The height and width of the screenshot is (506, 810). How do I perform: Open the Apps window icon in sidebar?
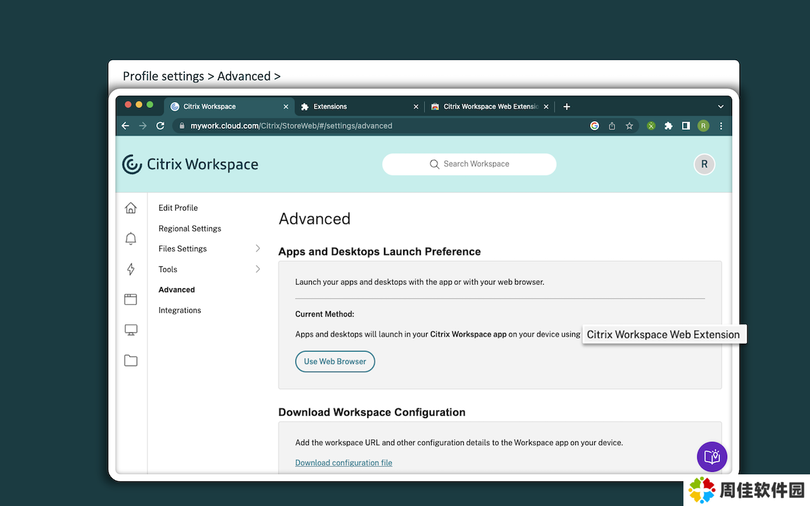point(131,299)
